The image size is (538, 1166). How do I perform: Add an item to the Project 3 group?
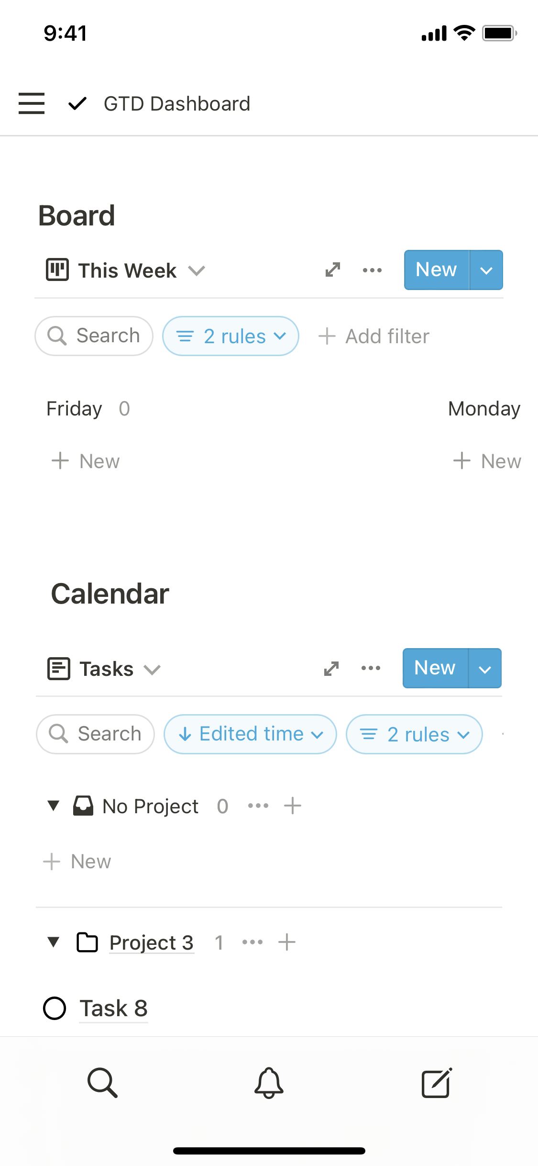tap(287, 942)
